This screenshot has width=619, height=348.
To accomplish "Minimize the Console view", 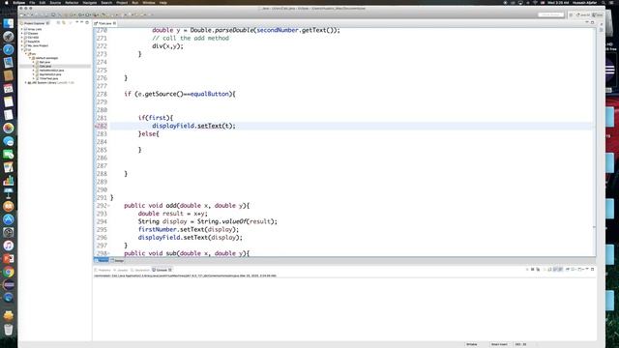I will 587,269.
